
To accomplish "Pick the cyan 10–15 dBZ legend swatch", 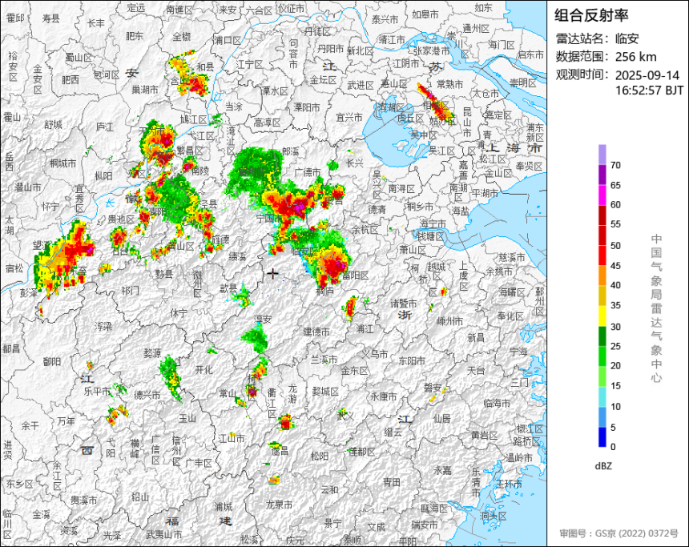I will click(602, 396).
